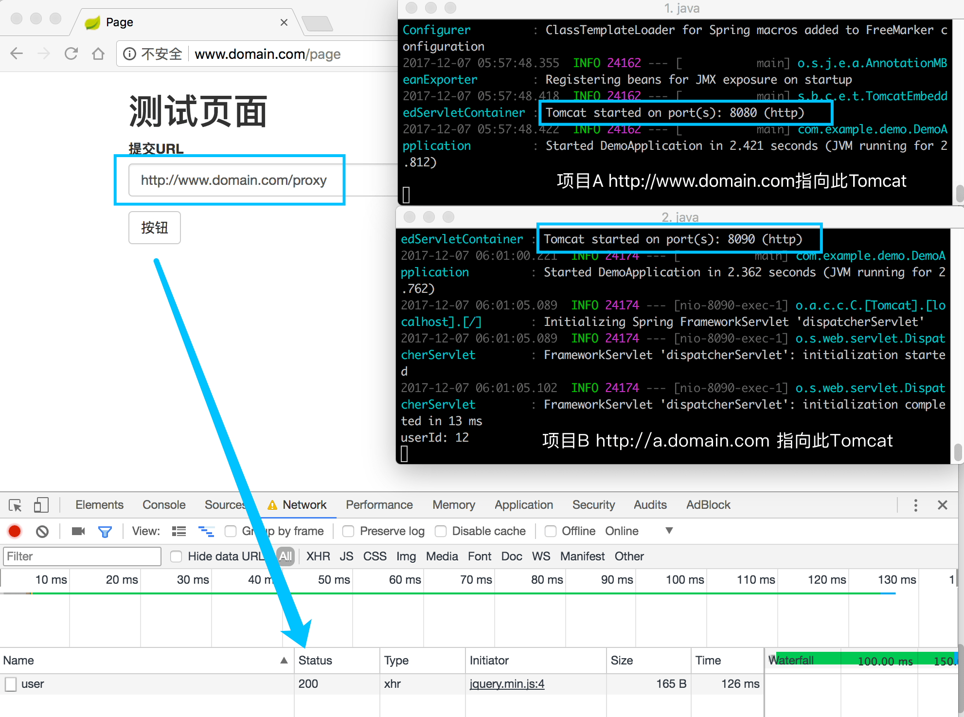
Task: Clear the network log
Action: (x=42, y=531)
